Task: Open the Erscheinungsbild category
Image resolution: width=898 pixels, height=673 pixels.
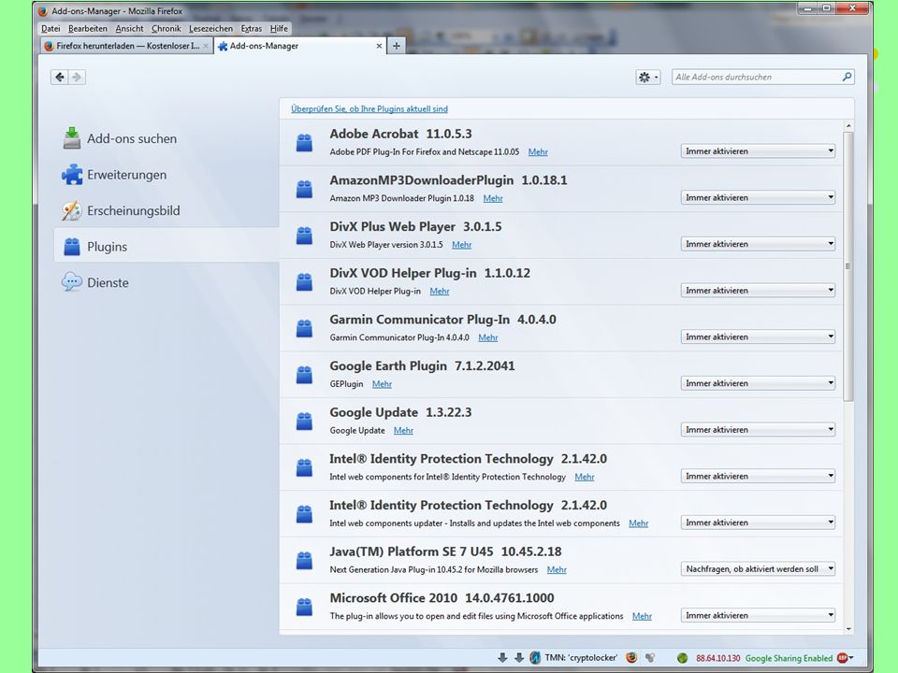Action: (x=121, y=210)
